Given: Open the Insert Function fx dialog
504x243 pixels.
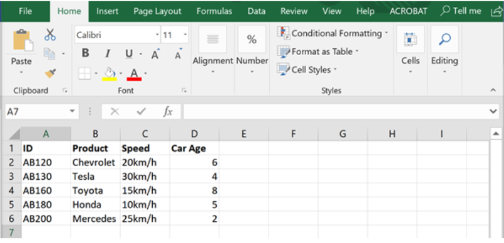Looking at the screenshot, I should 168,112.
